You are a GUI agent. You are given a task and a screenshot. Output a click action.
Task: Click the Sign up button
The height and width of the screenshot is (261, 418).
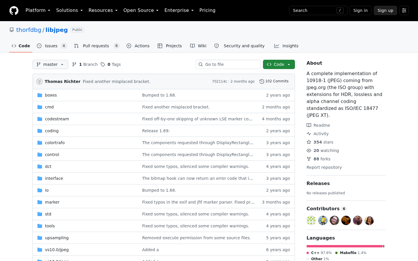click(385, 10)
